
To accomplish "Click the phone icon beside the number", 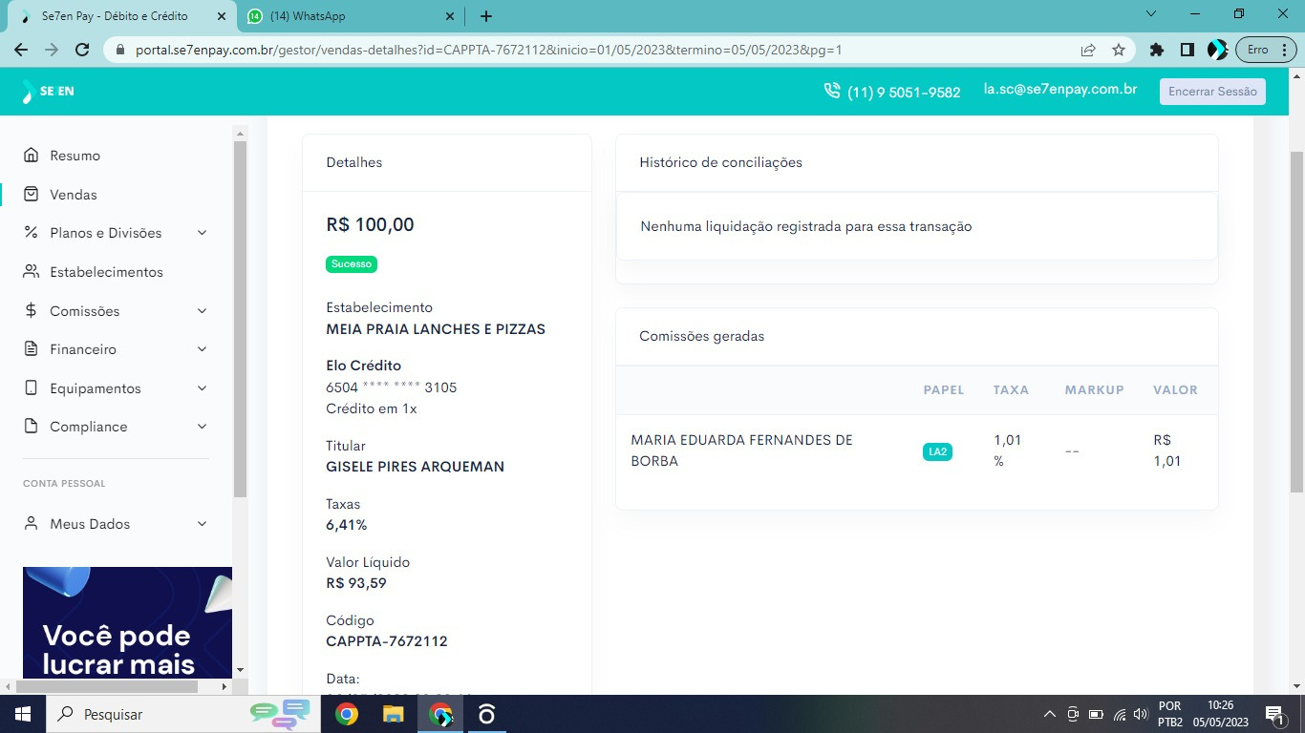I will pos(832,91).
